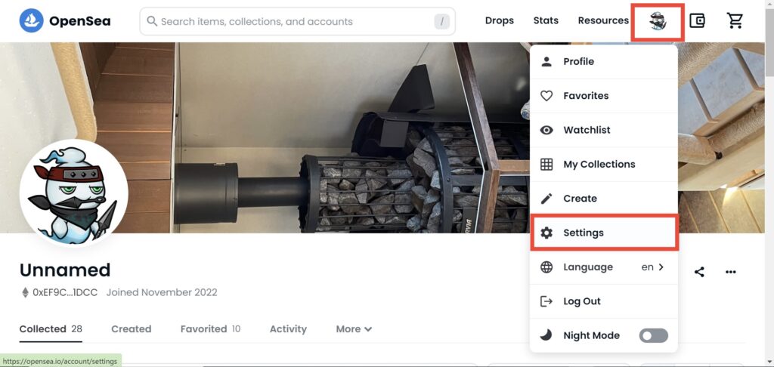Expand the Language submenu arrow

(661, 267)
